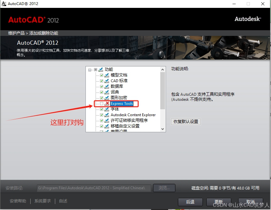Uncheck the CAD 标准 checkbox

tap(102, 81)
